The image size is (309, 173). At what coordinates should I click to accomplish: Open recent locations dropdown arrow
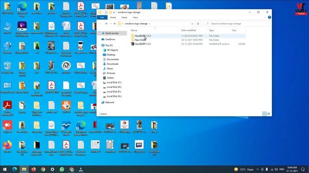click(111, 24)
